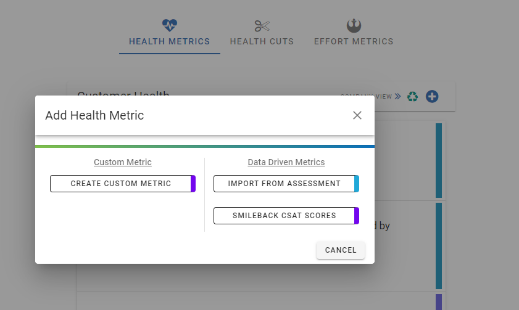Click the Data Driven Metrics heading link

pos(286,162)
